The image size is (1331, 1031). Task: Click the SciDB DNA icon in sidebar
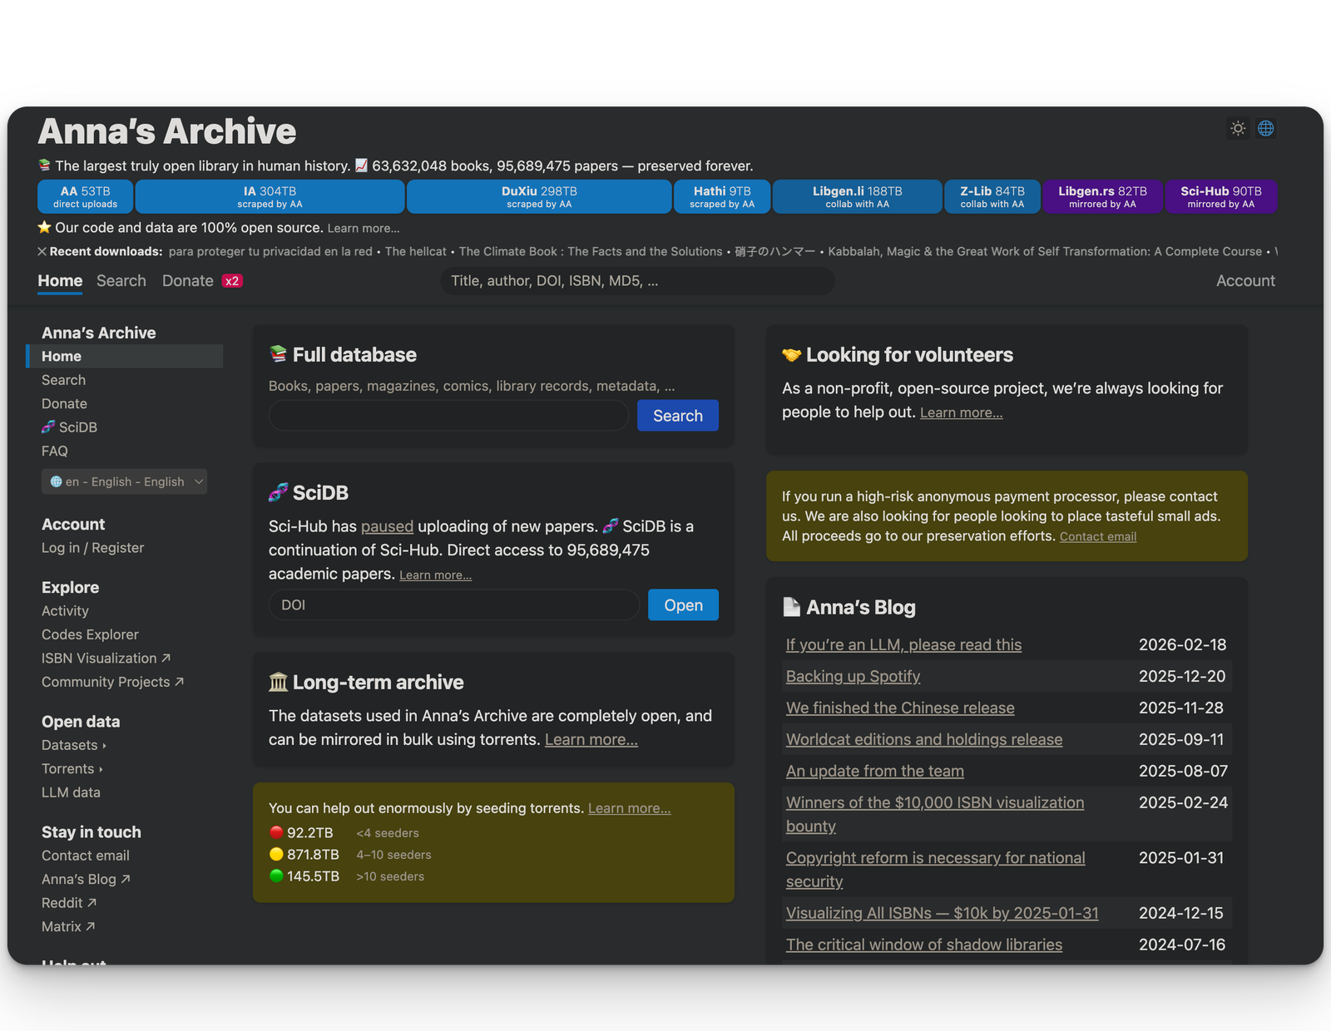click(x=48, y=427)
